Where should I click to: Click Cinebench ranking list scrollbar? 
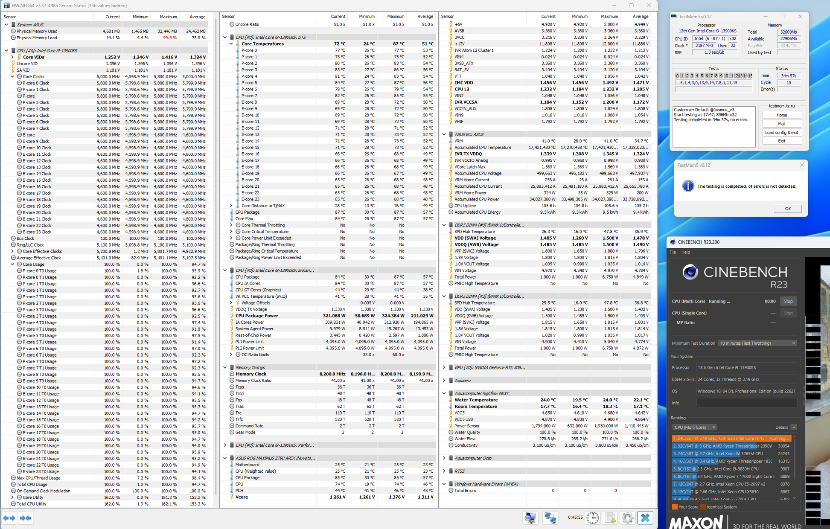pos(795,467)
